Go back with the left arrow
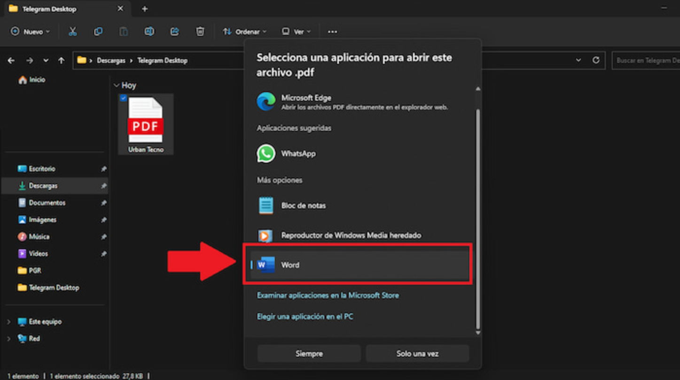The height and width of the screenshot is (380, 680). point(11,61)
